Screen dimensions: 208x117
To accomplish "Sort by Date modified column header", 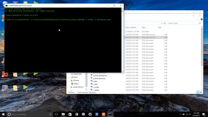I will pos(131,27).
